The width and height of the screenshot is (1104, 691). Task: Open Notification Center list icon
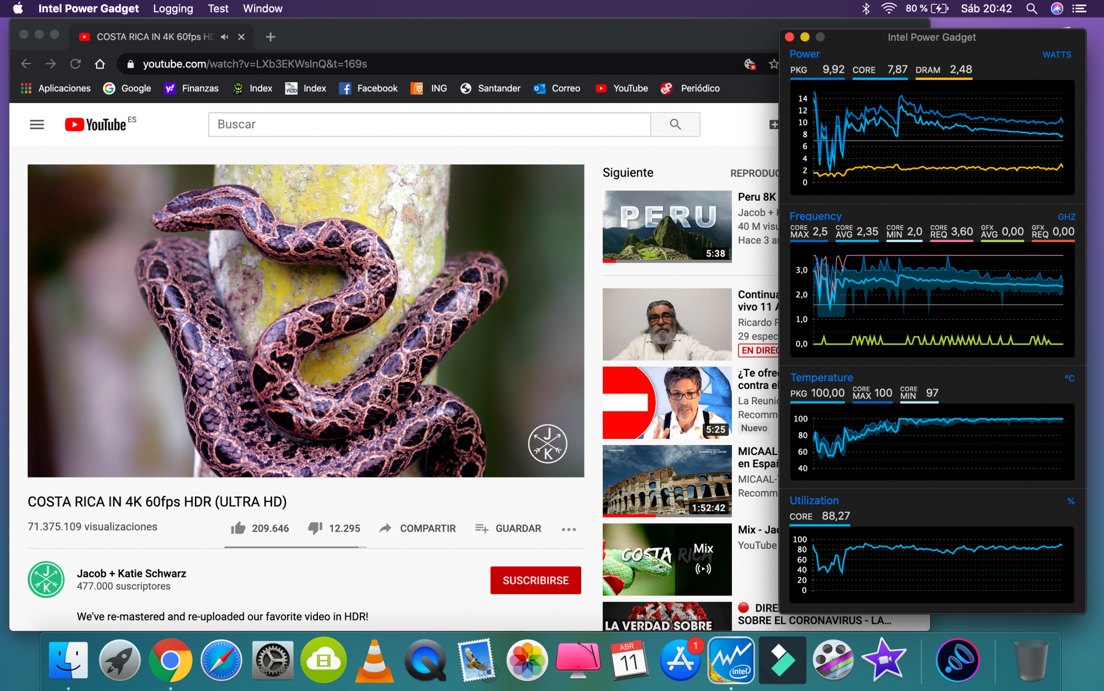click(1079, 8)
